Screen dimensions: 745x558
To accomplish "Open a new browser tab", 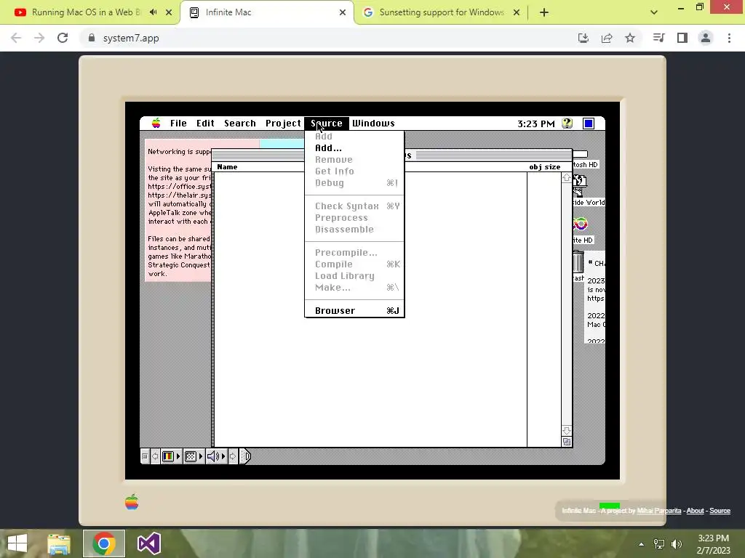I will [544, 12].
